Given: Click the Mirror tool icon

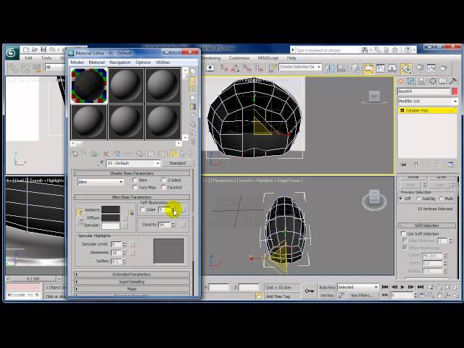Looking at the screenshot, I should click(330, 69).
